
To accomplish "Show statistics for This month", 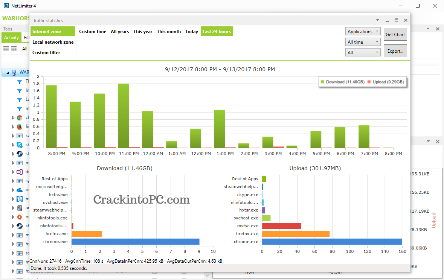I will pos(169,32).
